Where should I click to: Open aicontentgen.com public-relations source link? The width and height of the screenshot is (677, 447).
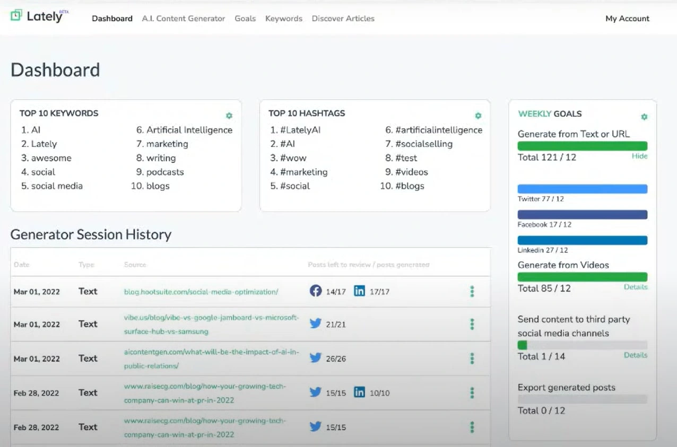[211, 359]
